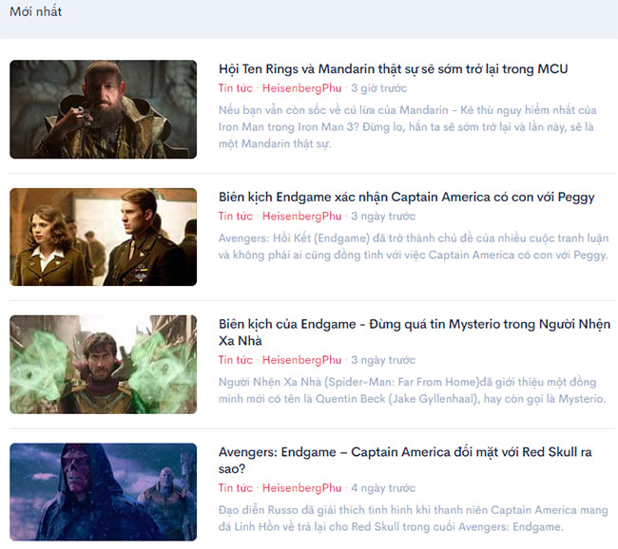Open HeisenbergPhu author link under Mysterio article
The width and height of the screenshot is (618, 549).
pos(302,360)
